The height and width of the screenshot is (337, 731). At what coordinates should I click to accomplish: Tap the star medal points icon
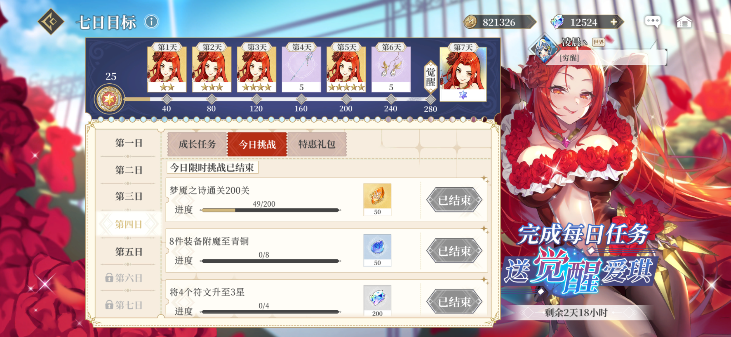coord(109,100)
